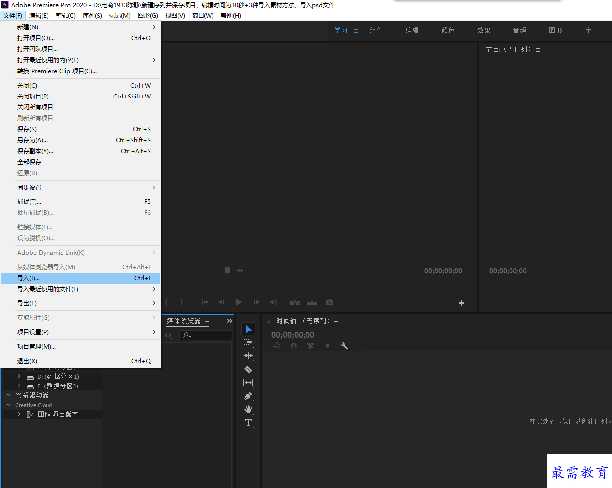Select the Track Select Forward tool
The height and width of the screenshot is (488, 612).
[x=248, y=342]
